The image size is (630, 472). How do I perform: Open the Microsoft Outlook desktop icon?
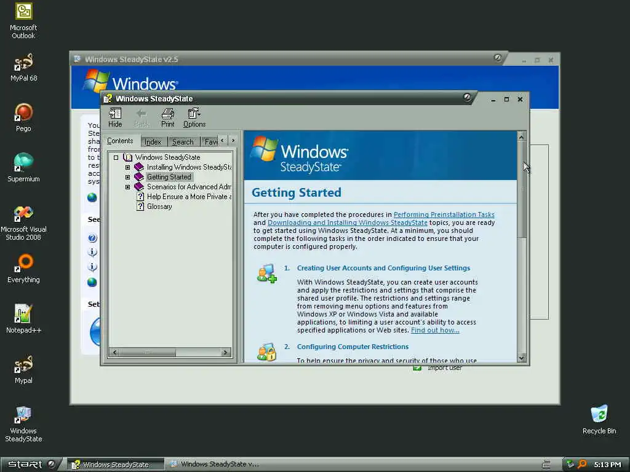pos(23,21)
